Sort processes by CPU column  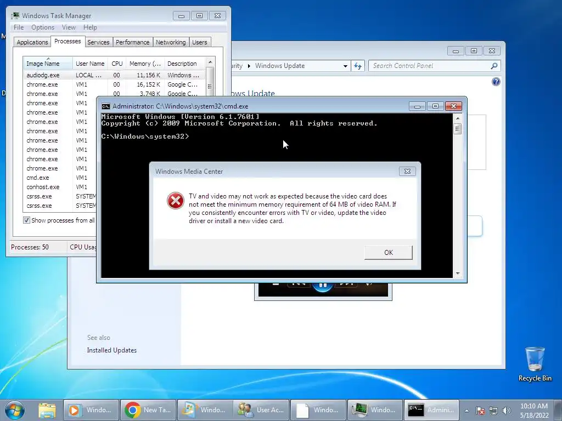117,64
